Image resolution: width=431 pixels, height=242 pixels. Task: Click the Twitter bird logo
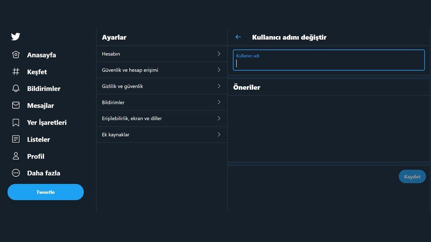tap(15, 36)
